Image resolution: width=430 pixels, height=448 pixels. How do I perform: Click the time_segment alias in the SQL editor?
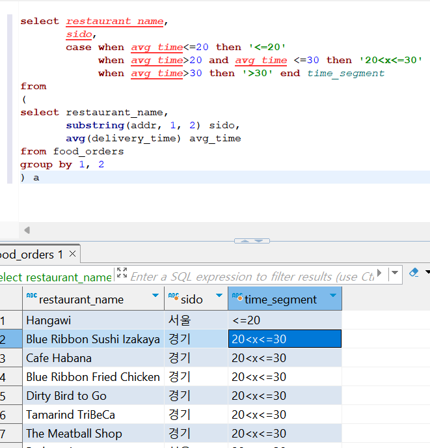346,73
